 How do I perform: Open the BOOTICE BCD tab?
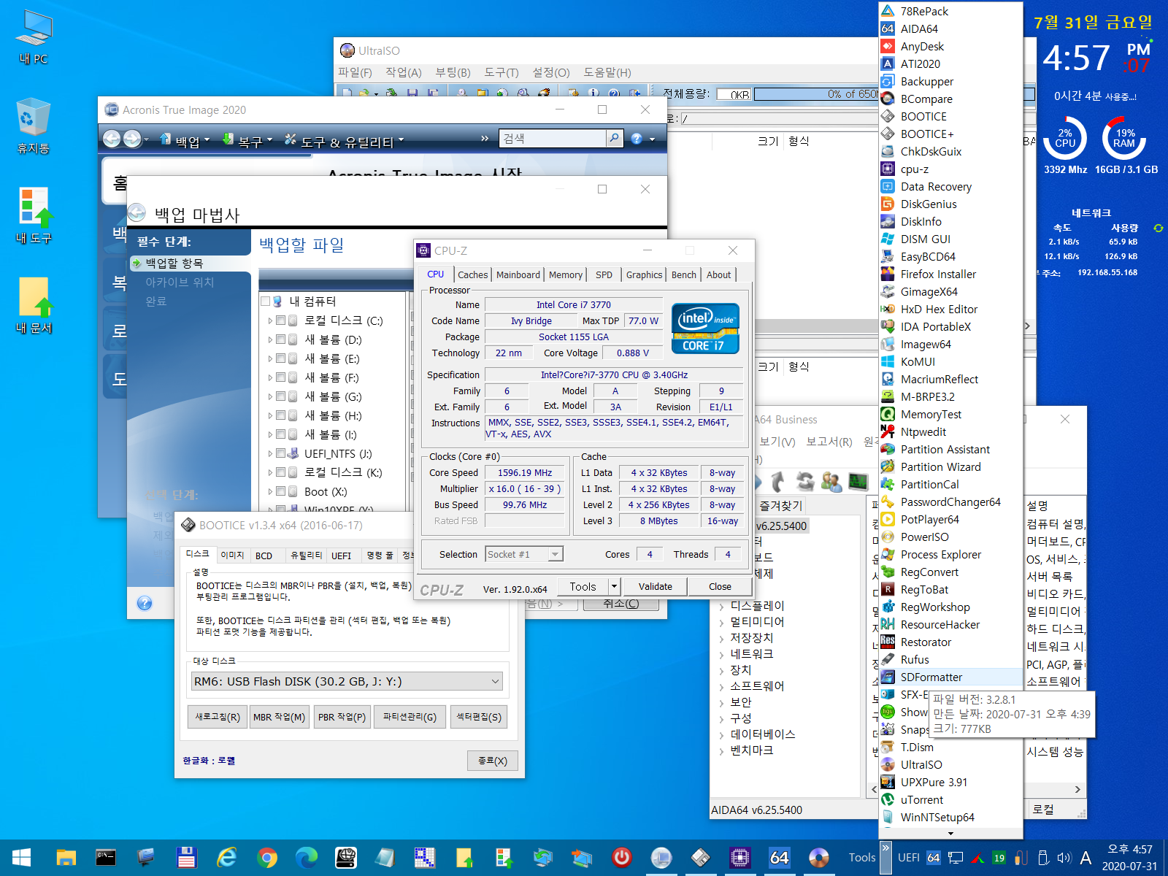pos(264,556)
